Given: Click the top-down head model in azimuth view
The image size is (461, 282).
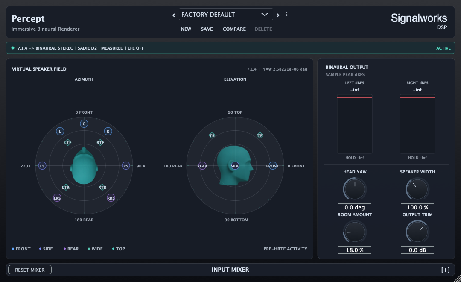Looking at the screenshot, I should [x=84, y=166].
